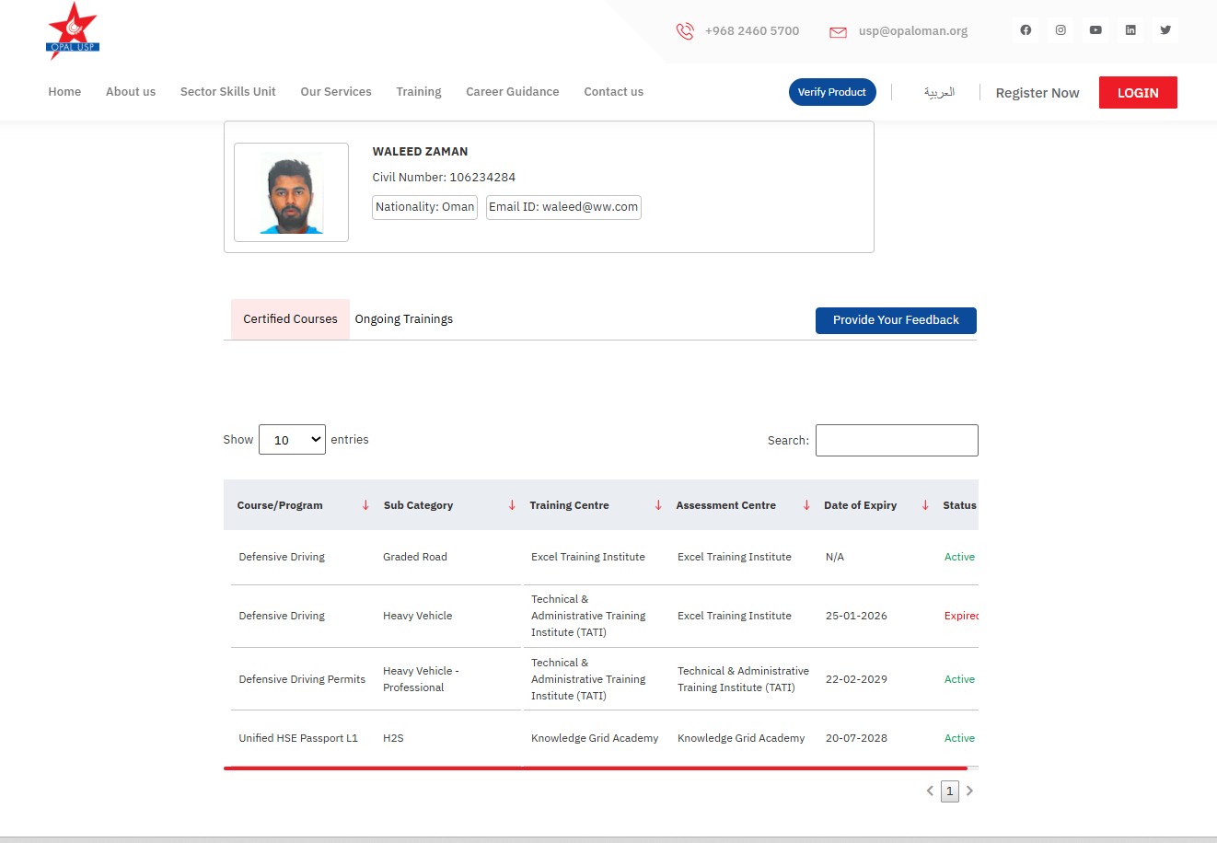This screenshot has width=1217, height=843.
Task: Open the Facebook social icon
Action: click(1026, 30)
